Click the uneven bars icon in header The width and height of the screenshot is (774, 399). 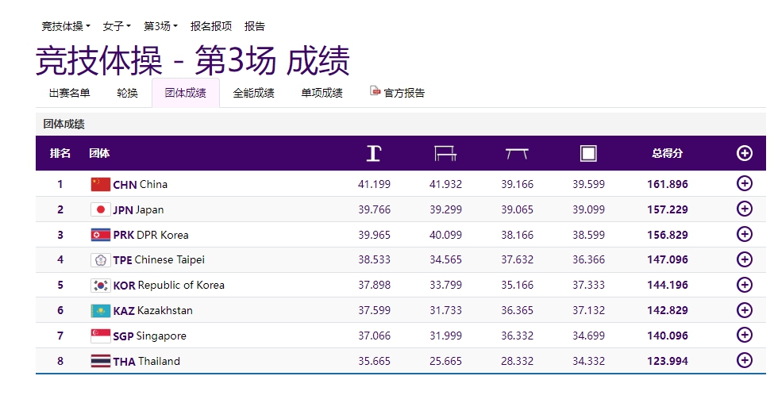click(x=445, y=153)
